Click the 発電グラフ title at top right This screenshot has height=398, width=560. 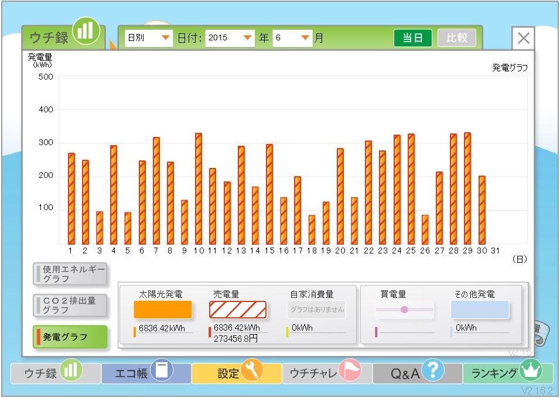[x=510, y=68]
